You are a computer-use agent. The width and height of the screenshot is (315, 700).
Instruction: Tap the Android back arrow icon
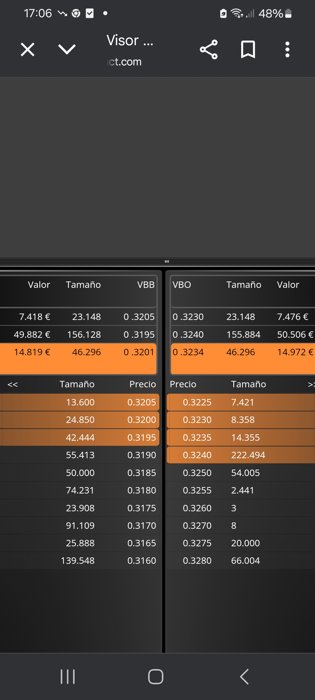click(244, 676)
